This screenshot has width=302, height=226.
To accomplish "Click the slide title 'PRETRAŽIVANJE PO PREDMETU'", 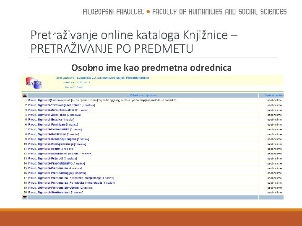I will point(112,49).
